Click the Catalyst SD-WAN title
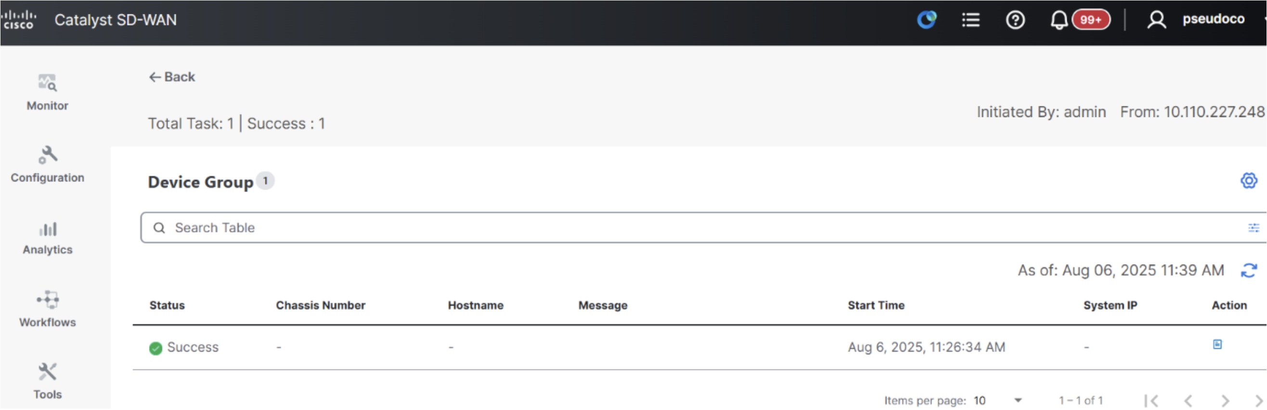 tap(116, 20)
